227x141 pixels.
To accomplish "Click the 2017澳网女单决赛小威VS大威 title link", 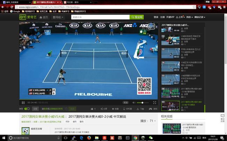I will pyautogui.click(x=43, y=116).
